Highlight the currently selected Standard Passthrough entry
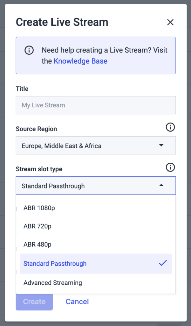 coord(55,263)
